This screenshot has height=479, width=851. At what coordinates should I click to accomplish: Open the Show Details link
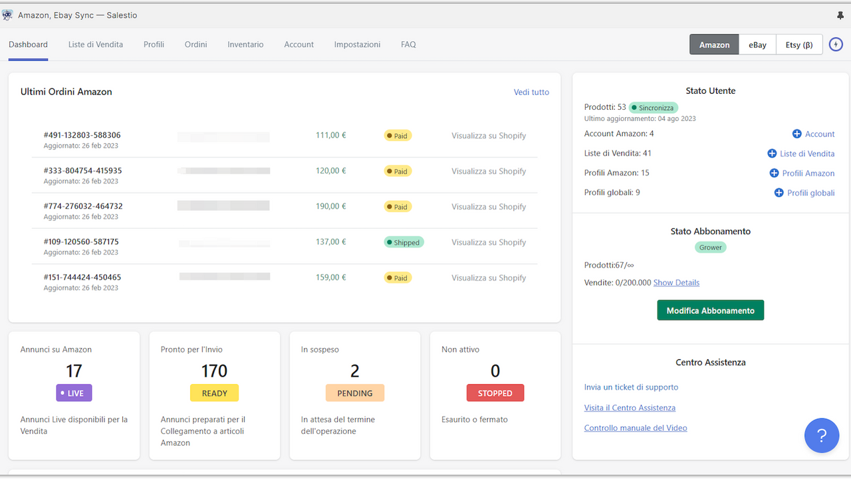click(x=676, y=283)
